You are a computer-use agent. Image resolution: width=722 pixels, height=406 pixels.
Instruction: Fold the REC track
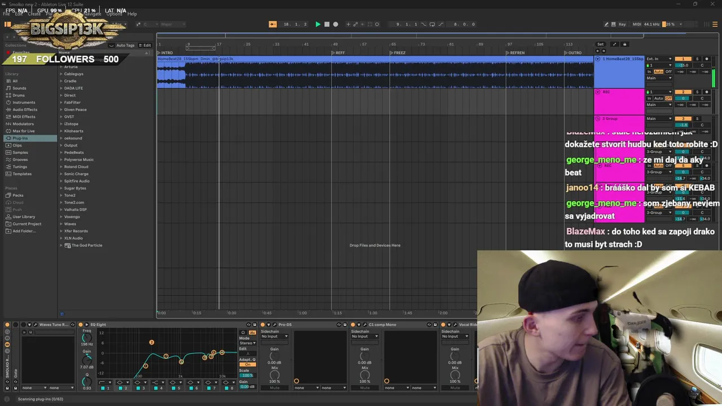598,92
